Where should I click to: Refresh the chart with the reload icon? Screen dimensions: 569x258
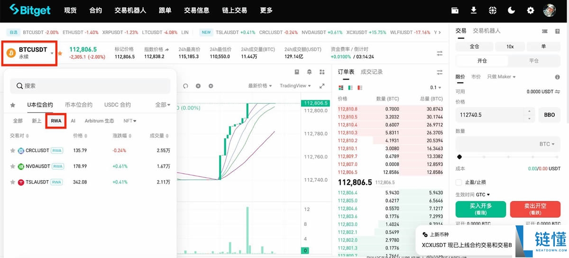click(x=185, y=86)
